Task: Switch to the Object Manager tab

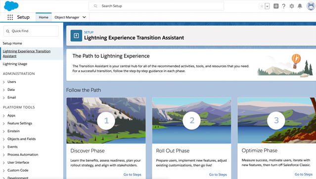Action: pyautogui.click(x=67, y=17)
